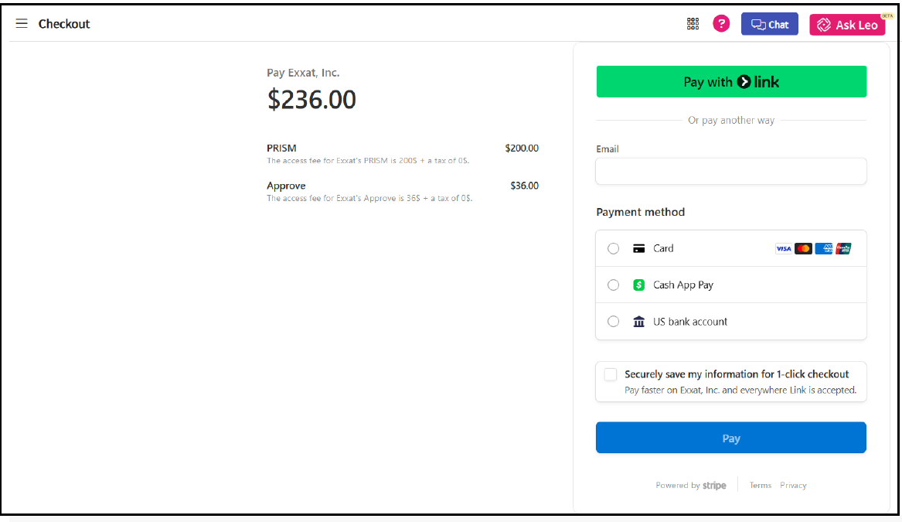The height and width of the screenshot is (522, 902).
Task: Select the Cash App Pay radio option
Action: tap(614, 285)
